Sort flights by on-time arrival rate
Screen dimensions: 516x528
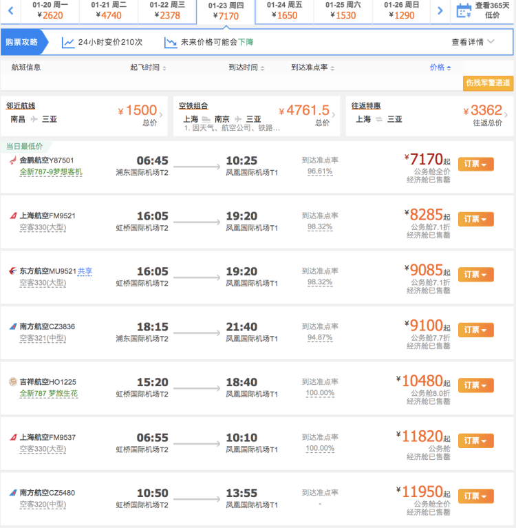pos(313,67)
